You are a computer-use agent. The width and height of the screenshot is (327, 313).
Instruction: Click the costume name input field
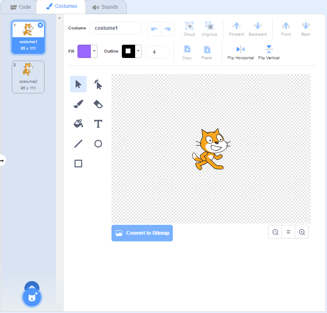116,28
